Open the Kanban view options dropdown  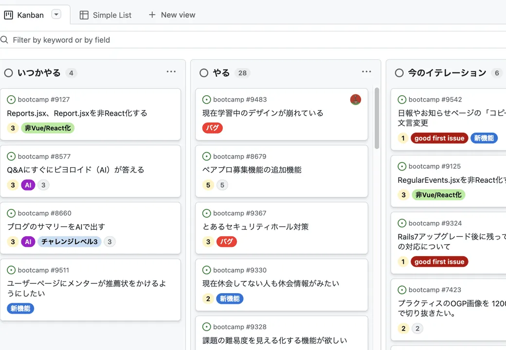[x=56, y=15]
